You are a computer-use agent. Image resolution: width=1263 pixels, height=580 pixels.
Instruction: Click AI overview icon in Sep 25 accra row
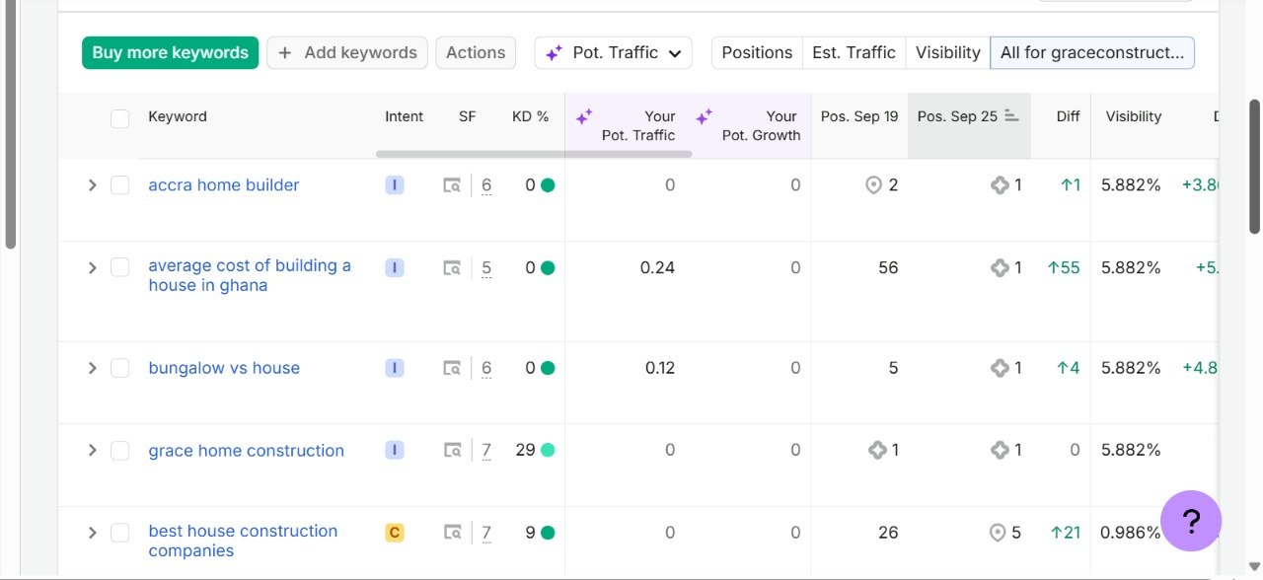[1000, 184]
